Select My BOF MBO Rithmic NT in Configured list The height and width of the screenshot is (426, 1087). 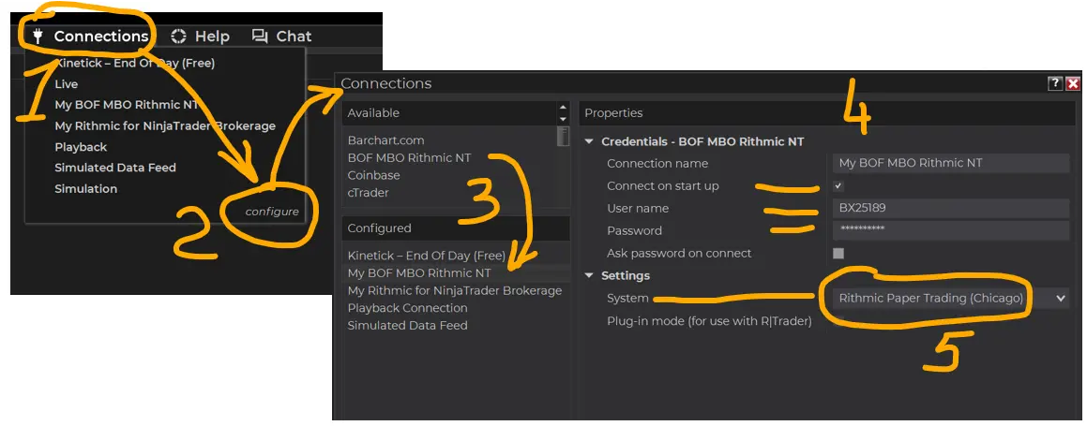419,273
